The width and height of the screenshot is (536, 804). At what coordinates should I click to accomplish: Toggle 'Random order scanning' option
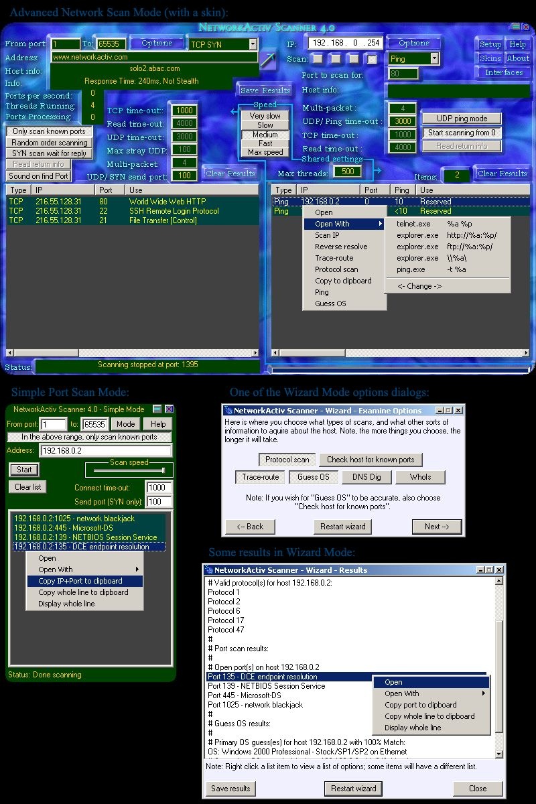point(49,143)
